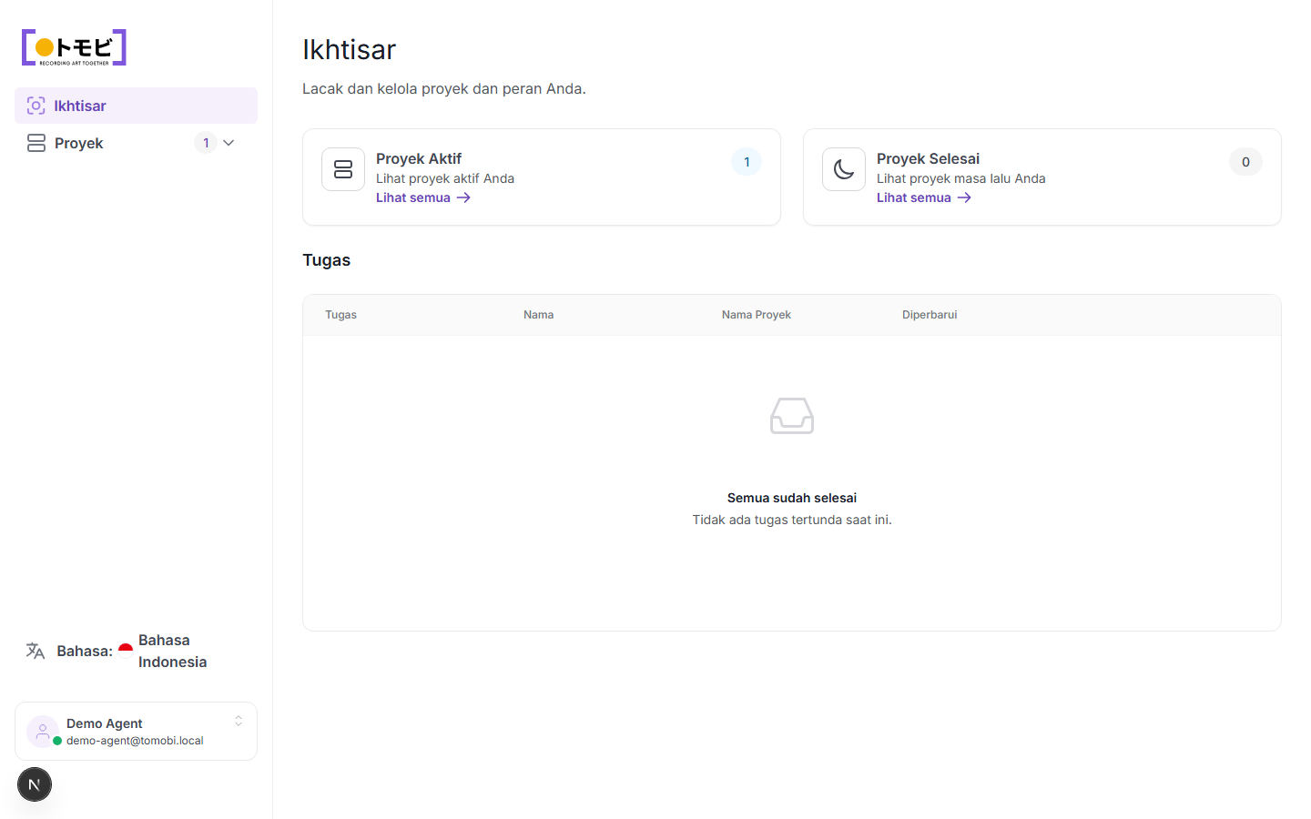Expand the Proyek chevron in sidebar
The width and height of the screenshot is (1311, 819).
(x=229, y=143)
